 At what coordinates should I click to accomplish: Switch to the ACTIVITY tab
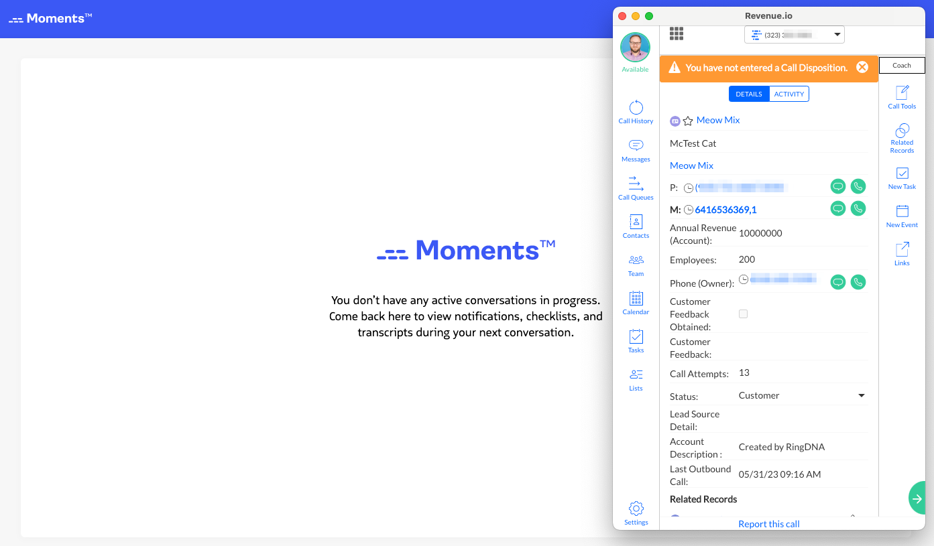click(789, 94)
